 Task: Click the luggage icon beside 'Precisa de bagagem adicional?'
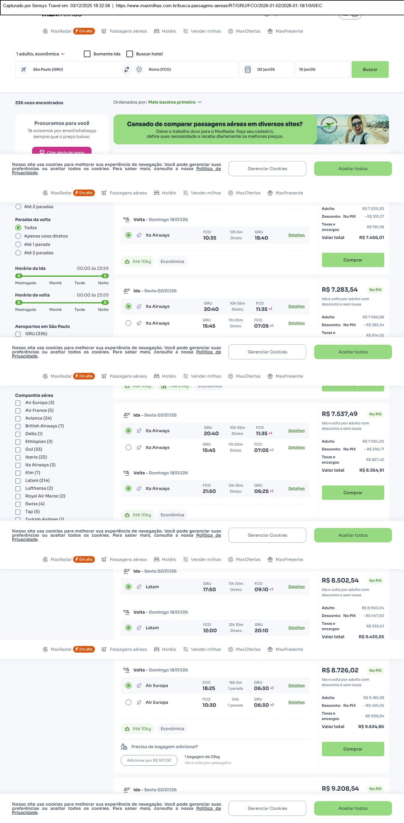coord(124,747)
